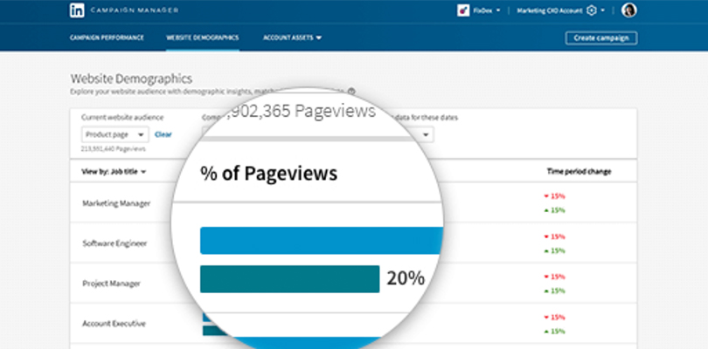Click the Marketing CXO Account label
Screen dimensions: 708x349
pyautogui.click(x=550, y=10)
